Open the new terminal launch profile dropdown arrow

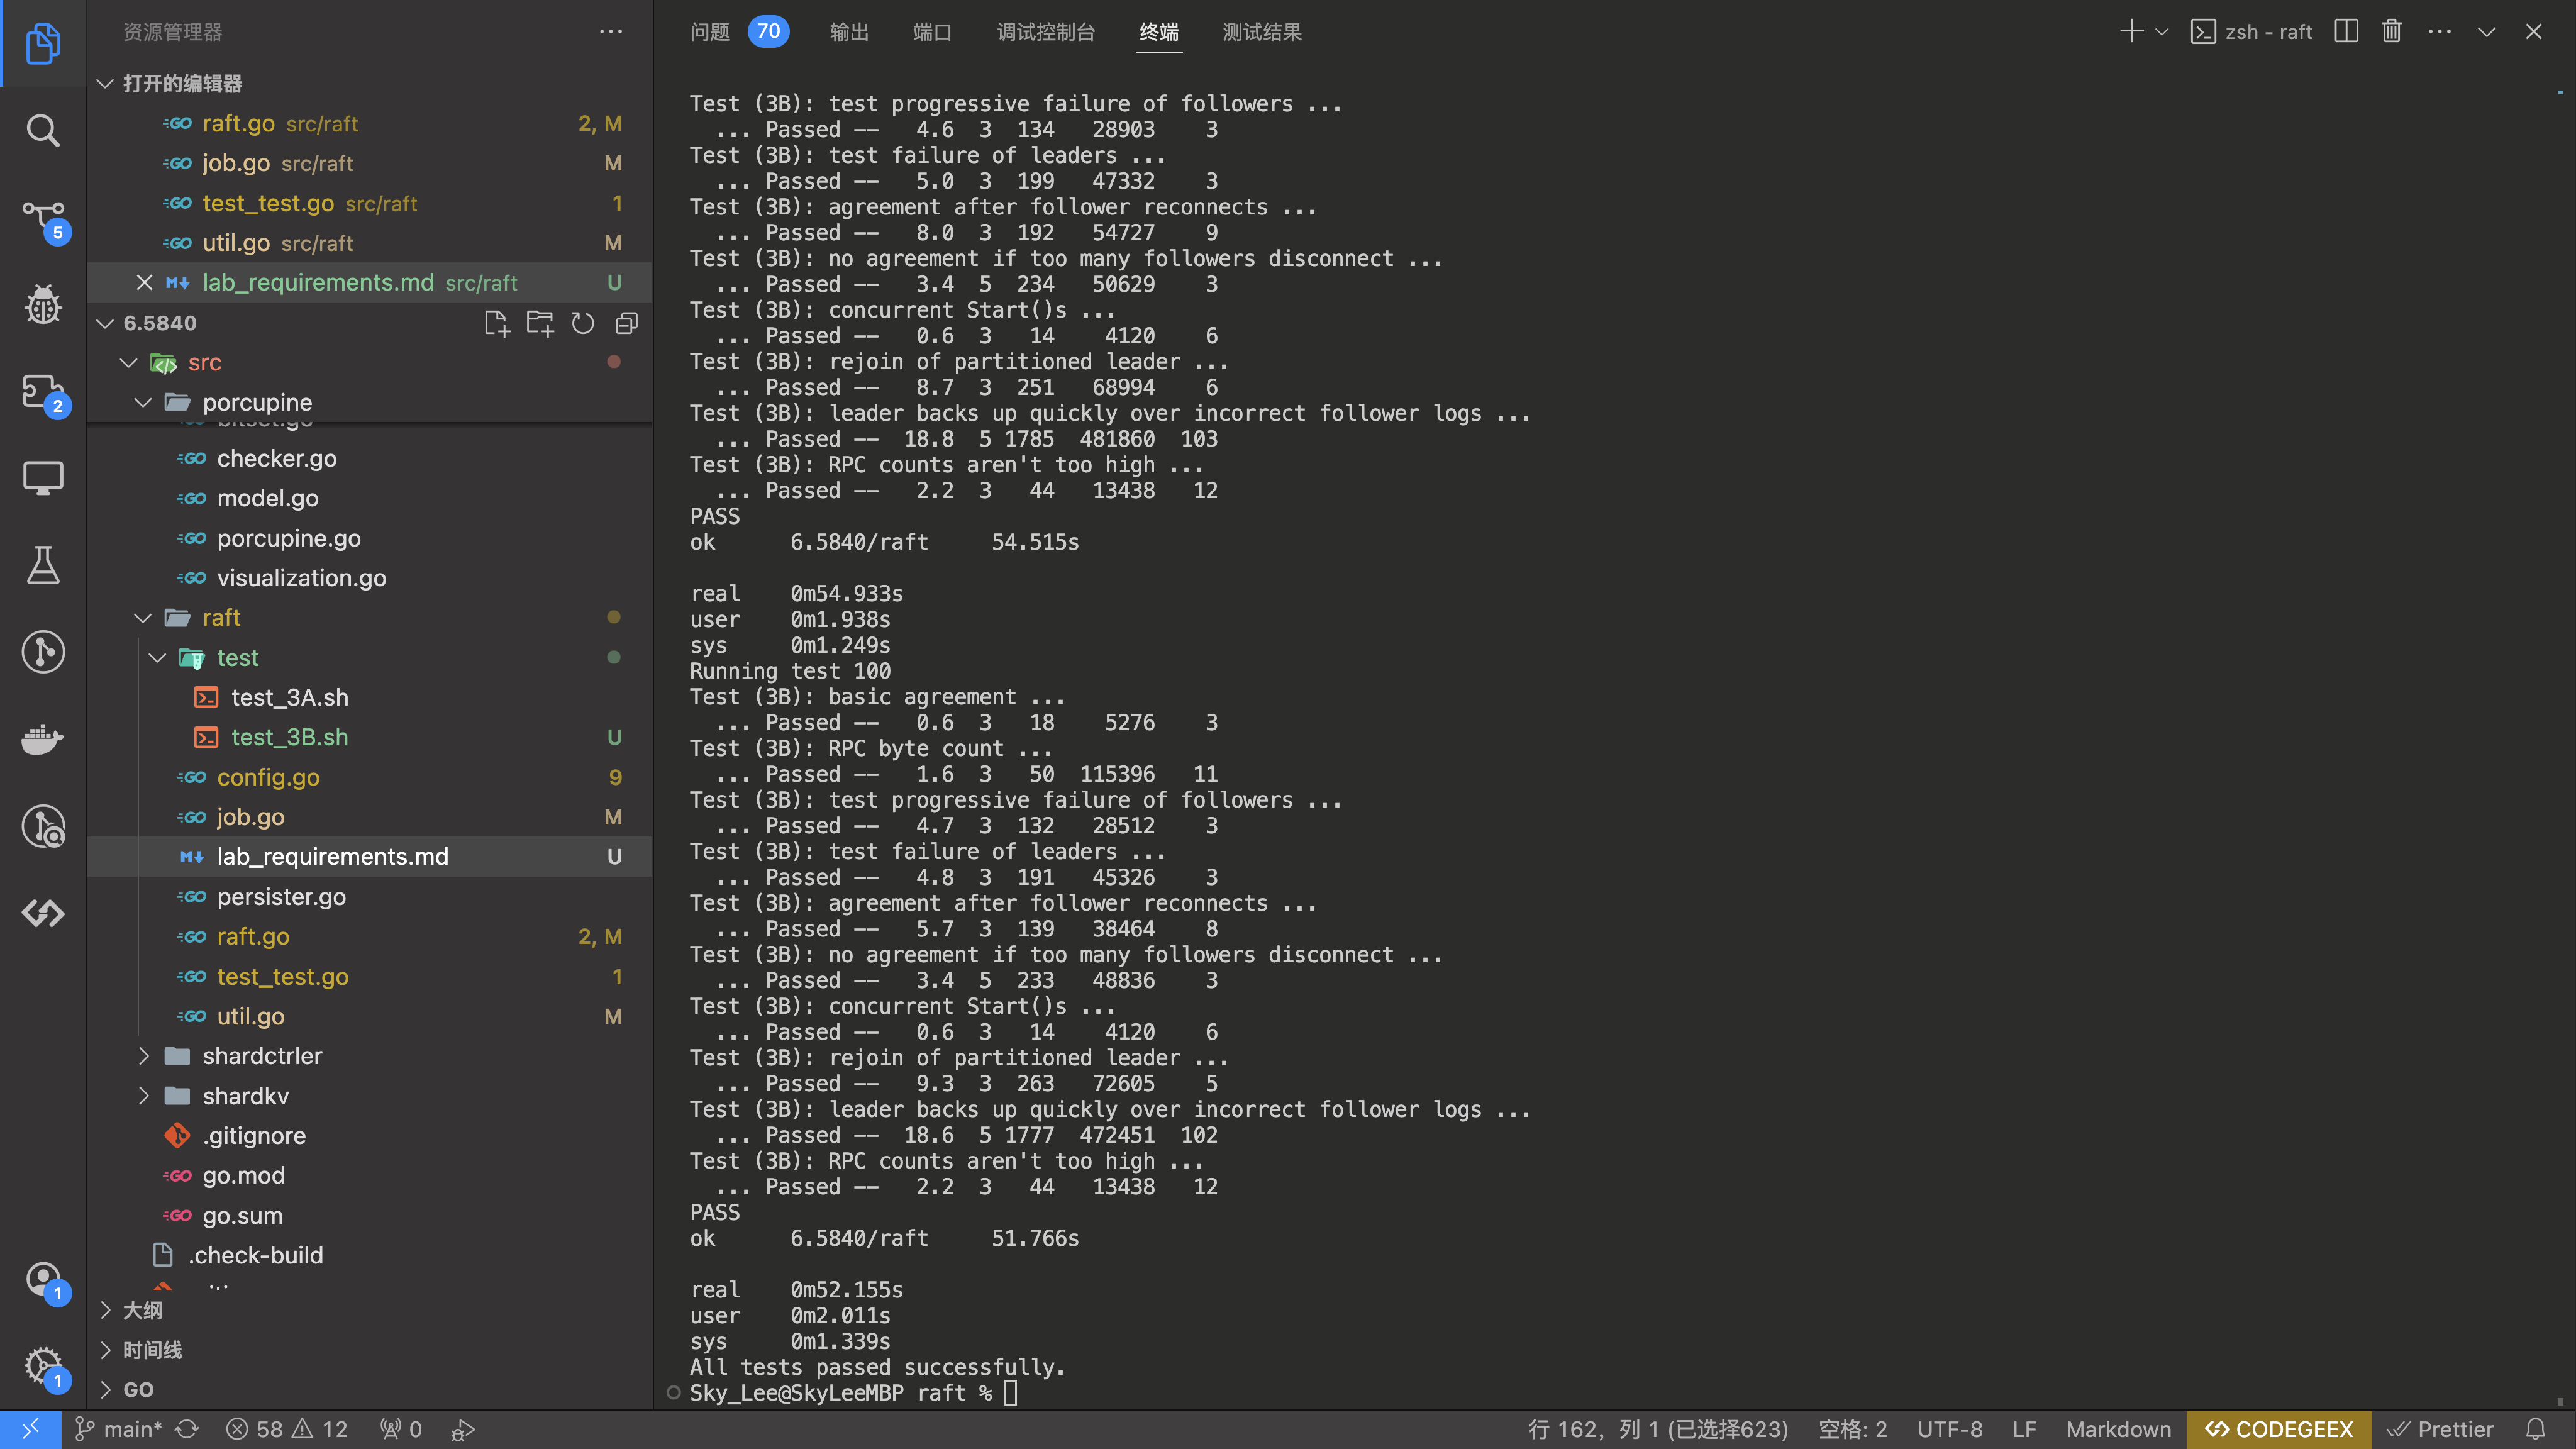(2162, 32)
